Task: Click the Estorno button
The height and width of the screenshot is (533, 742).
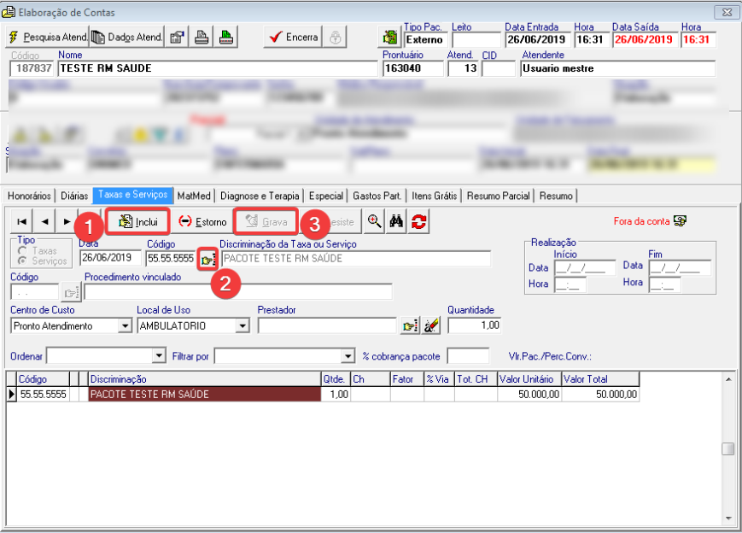Action: coord(202,221)
